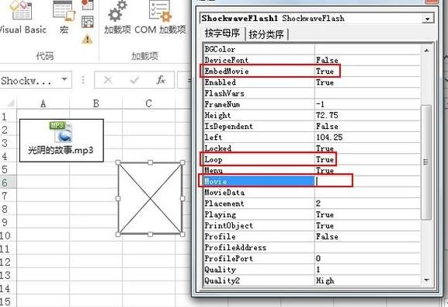Click the properties list scroll down arrow
This screenshot has height=307, width=448.
(426, 280)
